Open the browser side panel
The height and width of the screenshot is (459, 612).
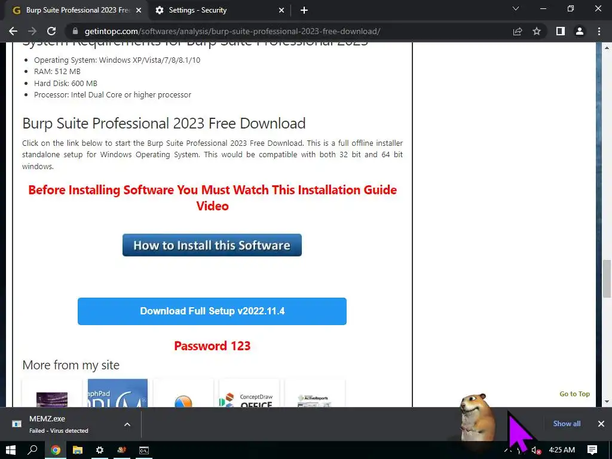pyautogui.click(x=561, y=31)
